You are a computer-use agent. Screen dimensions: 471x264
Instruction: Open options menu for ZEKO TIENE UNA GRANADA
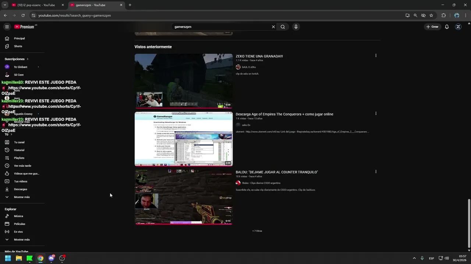coord(376,55)
